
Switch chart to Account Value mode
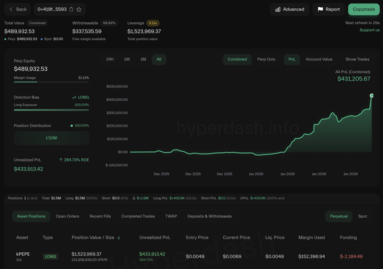click(319, 59)
